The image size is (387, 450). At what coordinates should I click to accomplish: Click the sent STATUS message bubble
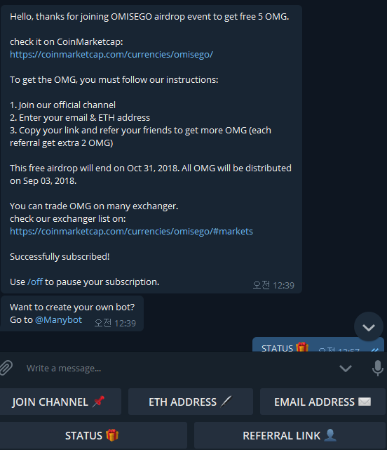[318, 345]
